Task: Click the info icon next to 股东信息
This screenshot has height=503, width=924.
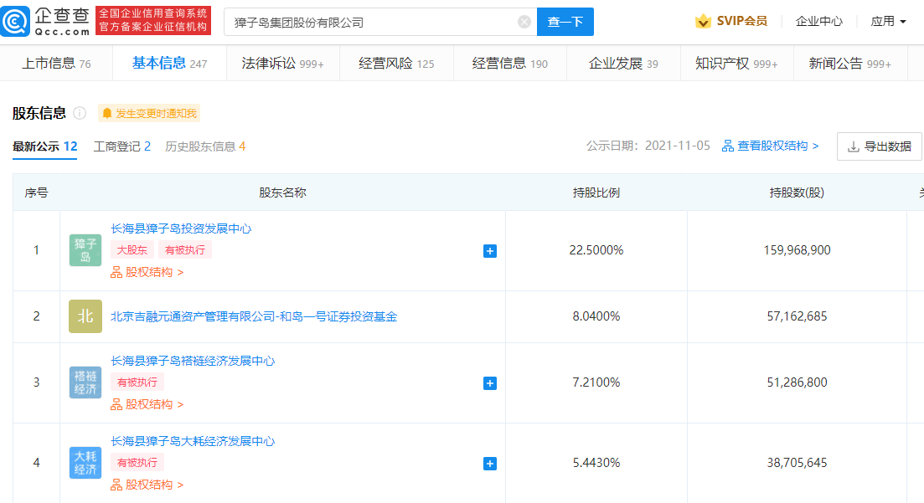Action: (80, 113)
